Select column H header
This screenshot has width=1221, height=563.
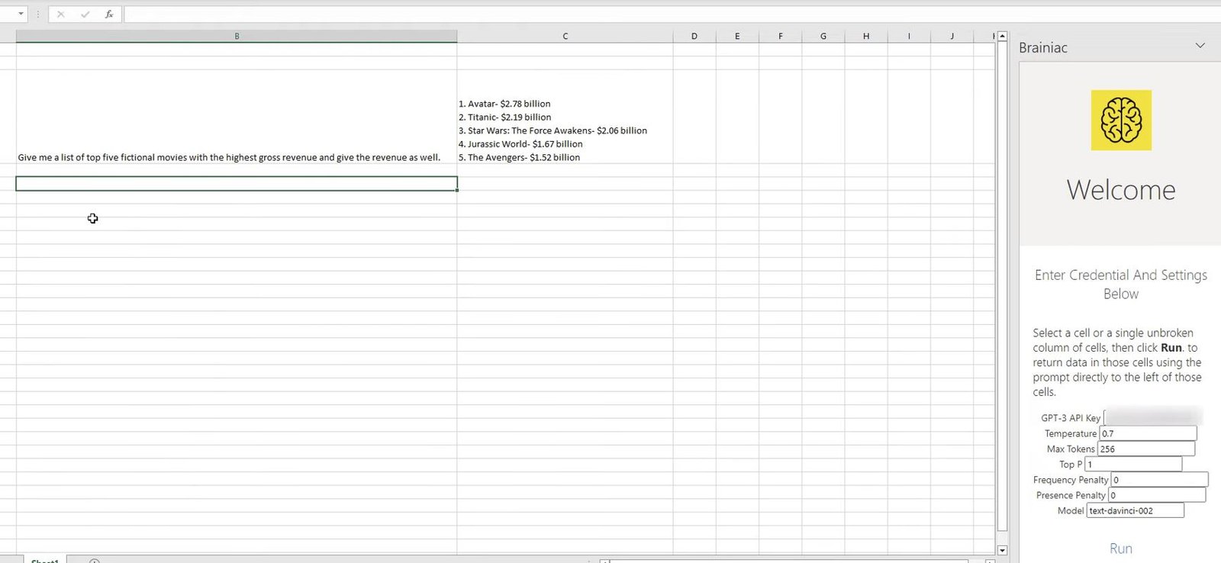point(866,36)
